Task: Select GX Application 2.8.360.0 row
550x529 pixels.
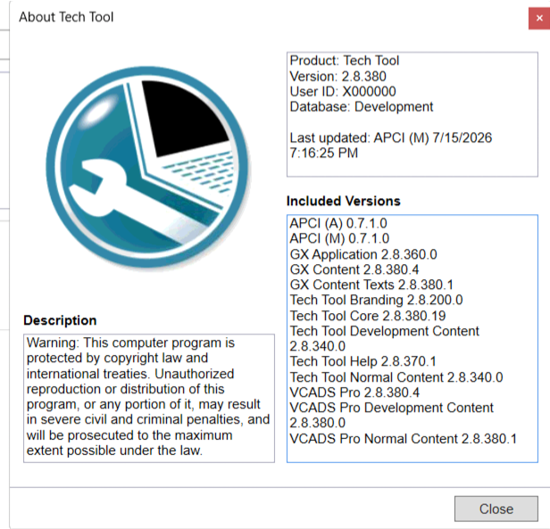Action: point(363,254)
